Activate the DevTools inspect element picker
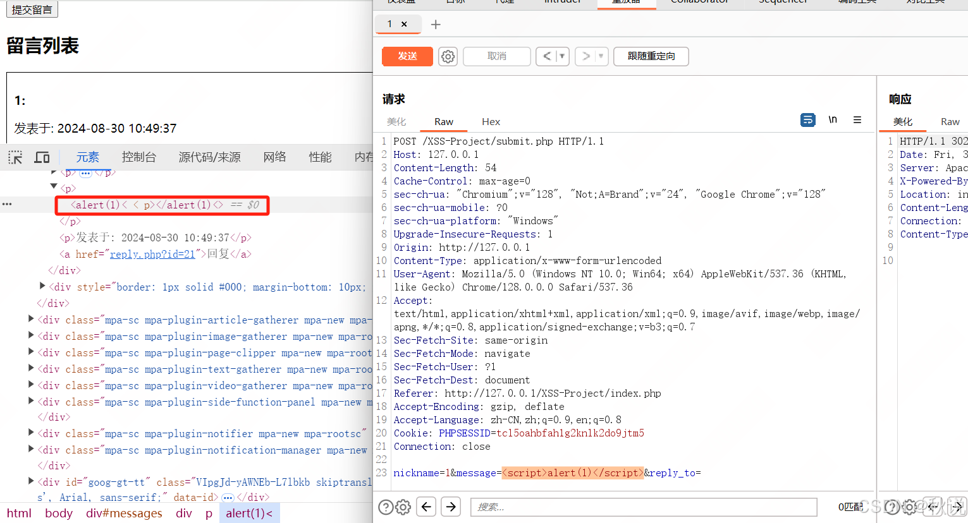Screen dimensions: 968x523 pos(15,157)
